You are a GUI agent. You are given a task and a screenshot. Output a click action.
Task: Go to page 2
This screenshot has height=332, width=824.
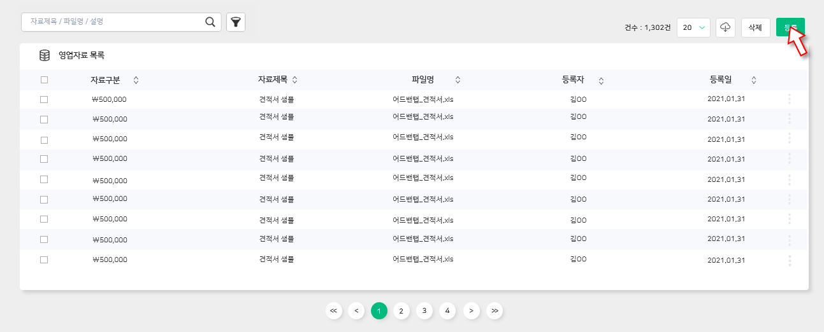[x=401, y=310]
